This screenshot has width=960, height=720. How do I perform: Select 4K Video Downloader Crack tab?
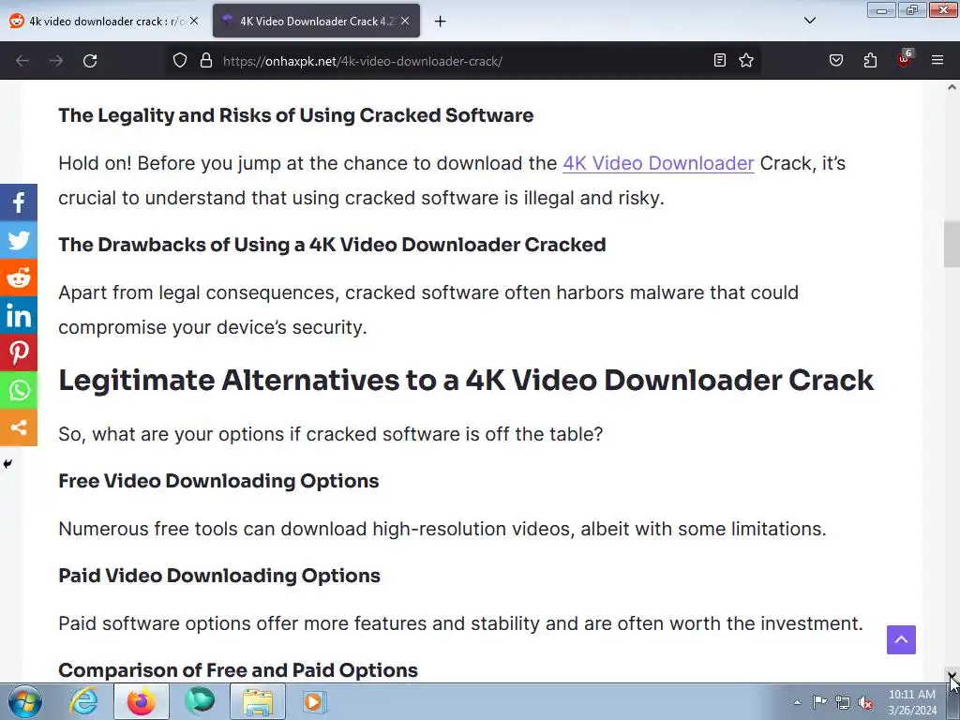point(317,21)
